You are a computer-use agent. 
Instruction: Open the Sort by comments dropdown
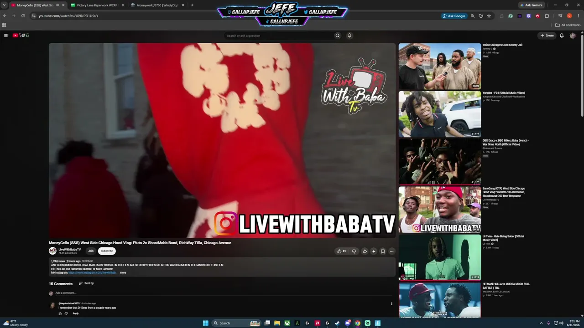click(86, 283)
